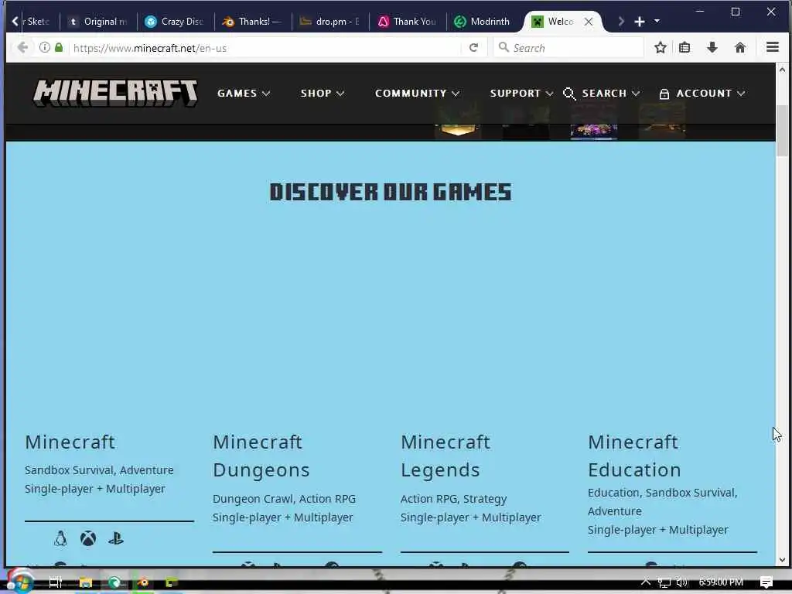792x594 pixels.
Task: Expand the GAMES menu
Action: [244, 94]
